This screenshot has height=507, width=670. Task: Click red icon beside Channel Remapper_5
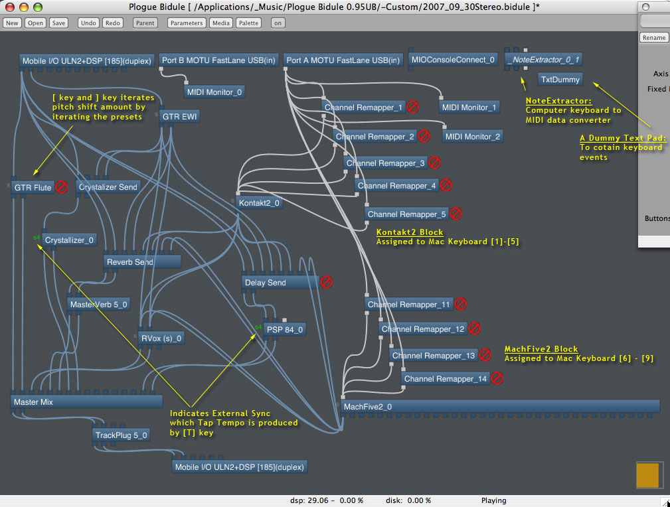[456, 214]
